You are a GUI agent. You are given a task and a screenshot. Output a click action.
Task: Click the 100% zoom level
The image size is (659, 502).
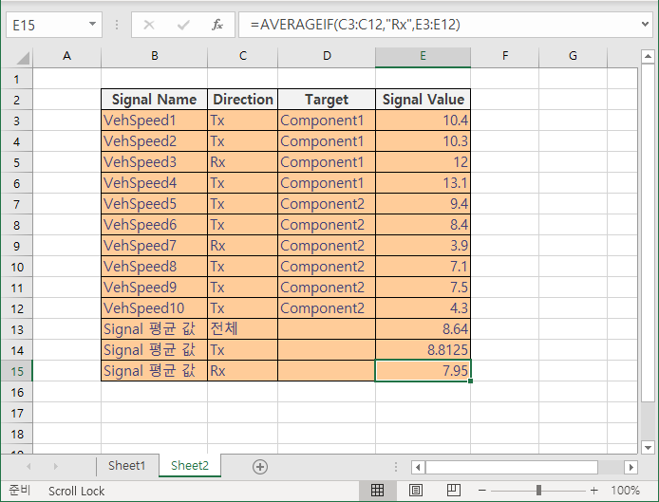[625, 491]
